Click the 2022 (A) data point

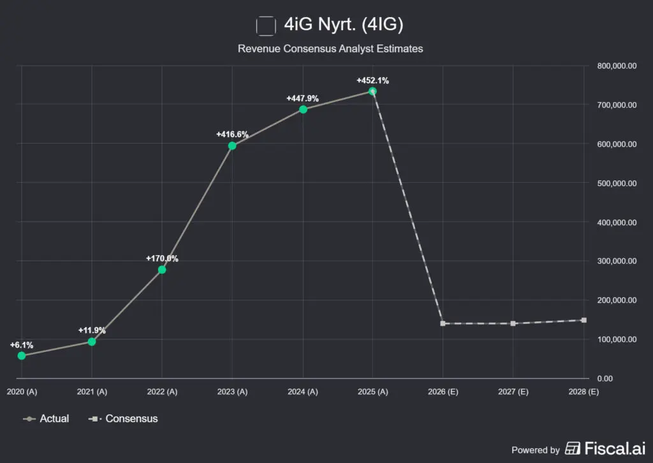coord(162,270)
